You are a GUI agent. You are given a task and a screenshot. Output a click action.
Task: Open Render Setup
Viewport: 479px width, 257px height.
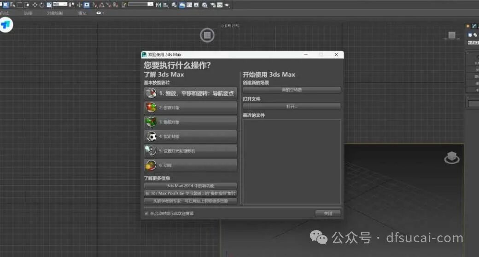pos(213,5)
